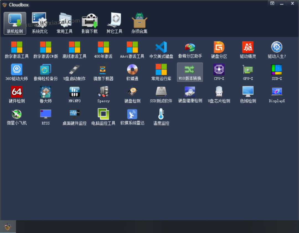299x233 pixels.
Task: Open 硬盘分区 tool
Action: (x=219, y=50)
